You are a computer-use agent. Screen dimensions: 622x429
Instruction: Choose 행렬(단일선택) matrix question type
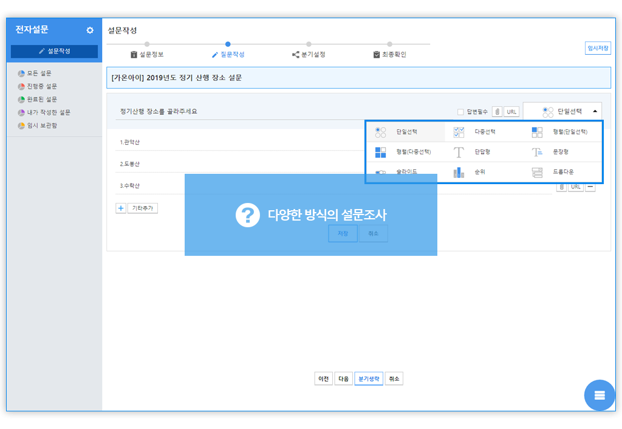[x=562, y=132]
